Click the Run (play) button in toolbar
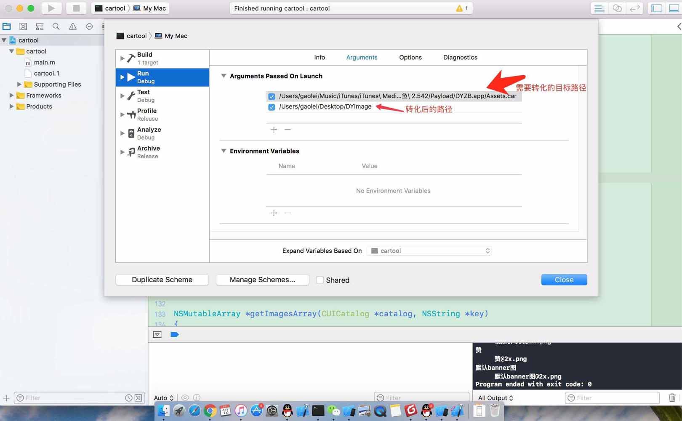Screen dimensions: 682x421 point(51,8)
